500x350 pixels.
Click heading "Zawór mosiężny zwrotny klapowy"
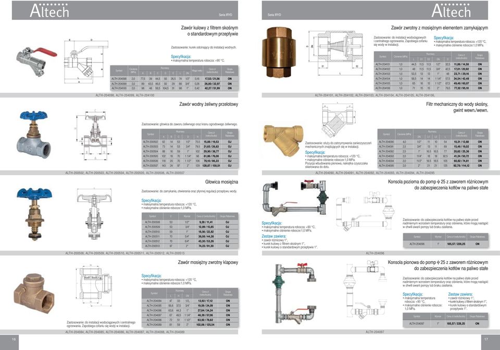[208, 262]
